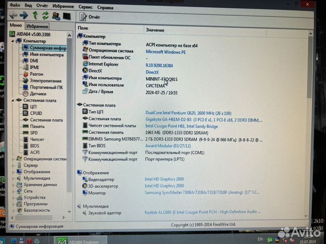Expand the Мультимедиа tree node
326x244 pixels.
[x=13, y=178]
